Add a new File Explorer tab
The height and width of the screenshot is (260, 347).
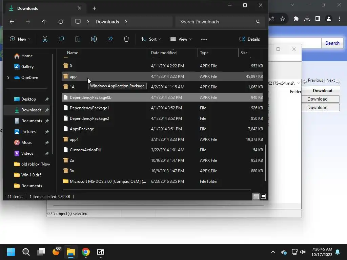click(x=94, y=8)
